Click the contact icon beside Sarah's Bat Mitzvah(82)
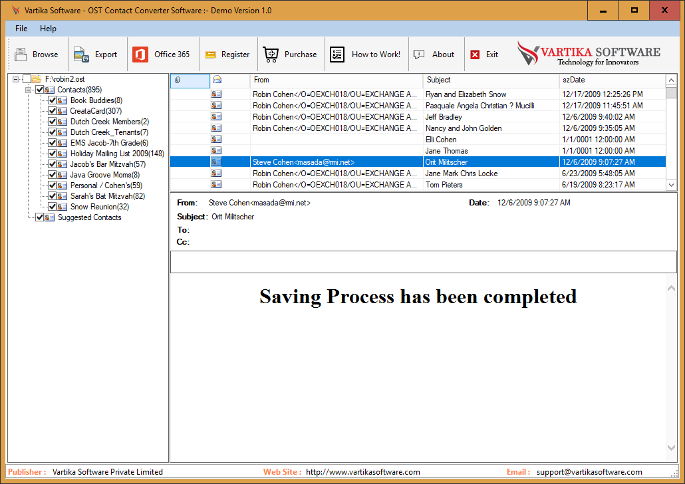 [62, 196]
